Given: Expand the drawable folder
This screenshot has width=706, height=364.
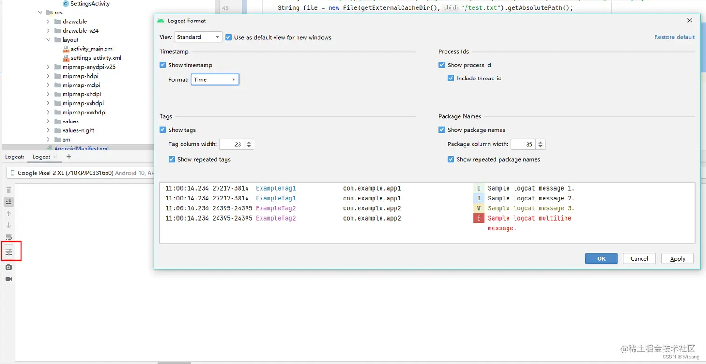Looking at the screenshot, I should [48, 21].
